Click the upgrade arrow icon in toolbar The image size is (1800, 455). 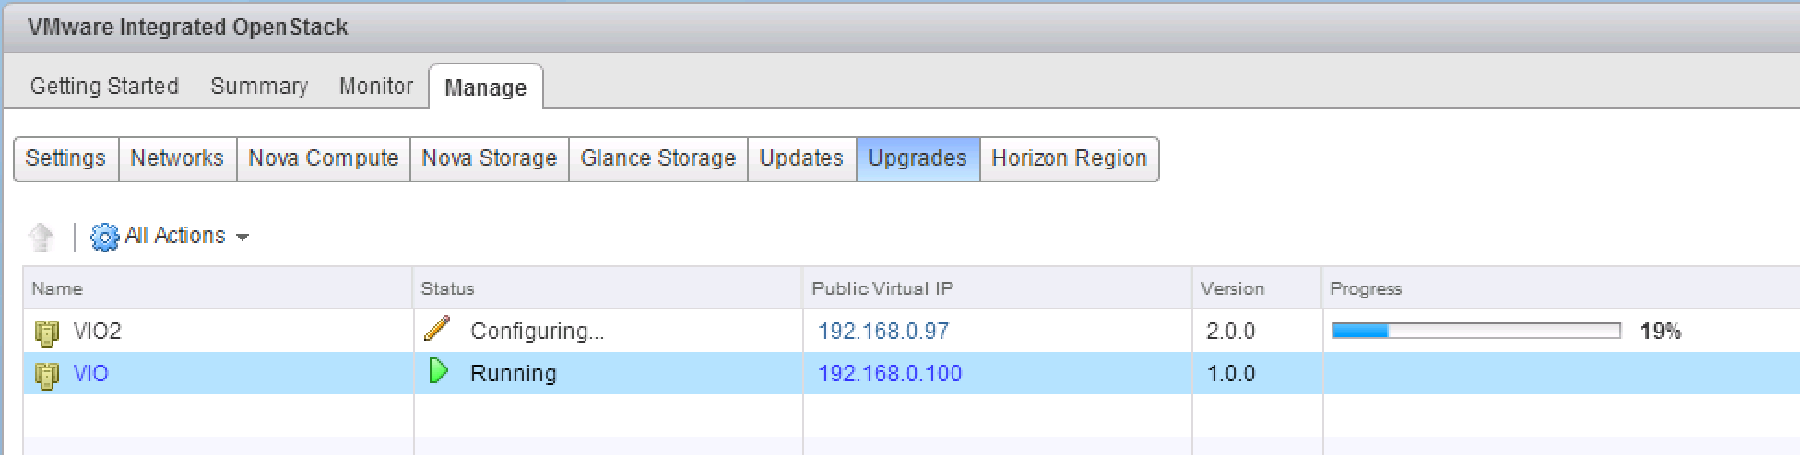tap(41, 237)
